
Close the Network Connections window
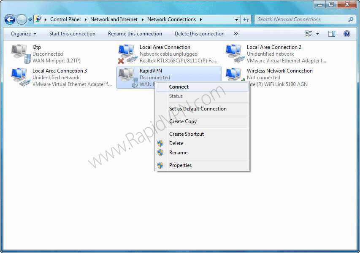(347, 4)
